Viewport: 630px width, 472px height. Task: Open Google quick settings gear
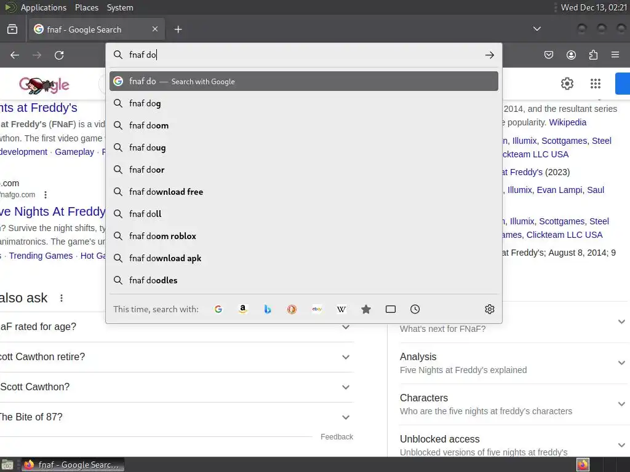point(567,84)
